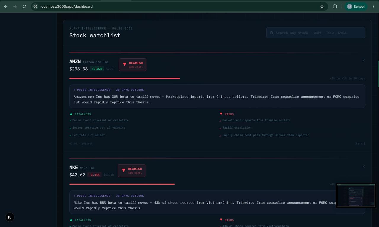Click 'Supply chain cost pass-through' risk
The image size is (379, 227).
pyautogui.click(x=266, y=135)
